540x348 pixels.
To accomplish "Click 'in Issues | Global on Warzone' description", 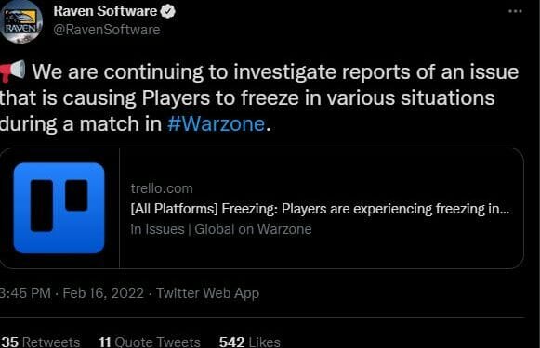I will point(221,229).
